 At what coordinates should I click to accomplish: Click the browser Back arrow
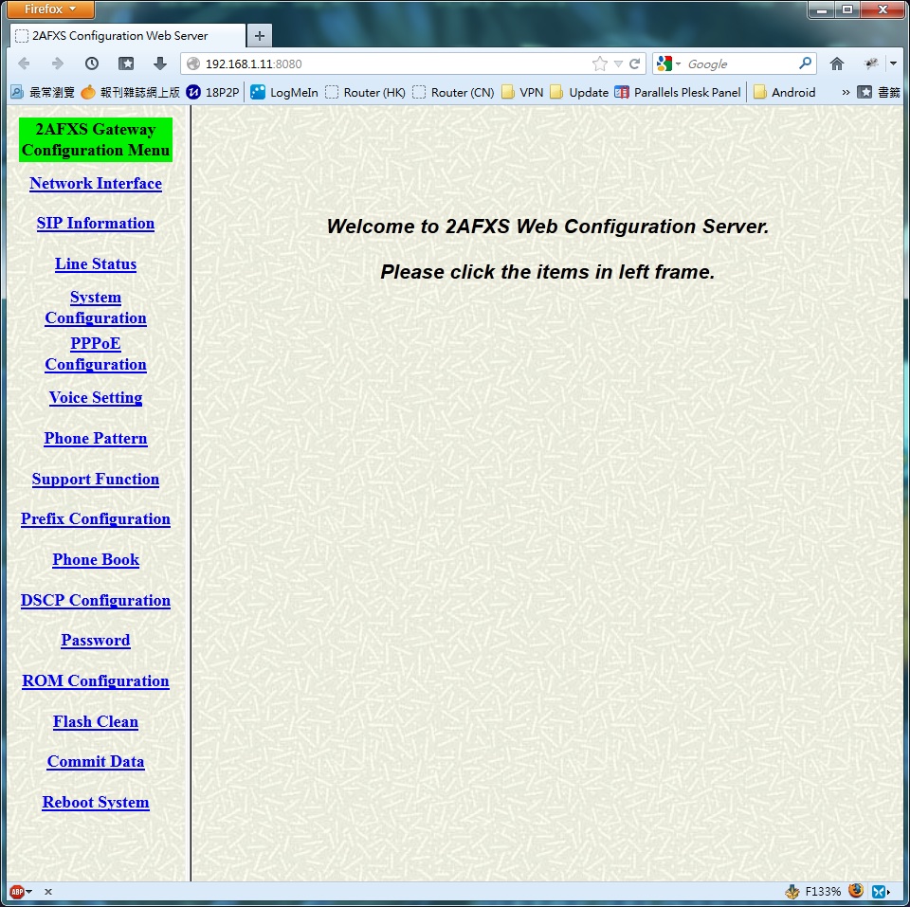pyautogui.click(x=25, y=63)
